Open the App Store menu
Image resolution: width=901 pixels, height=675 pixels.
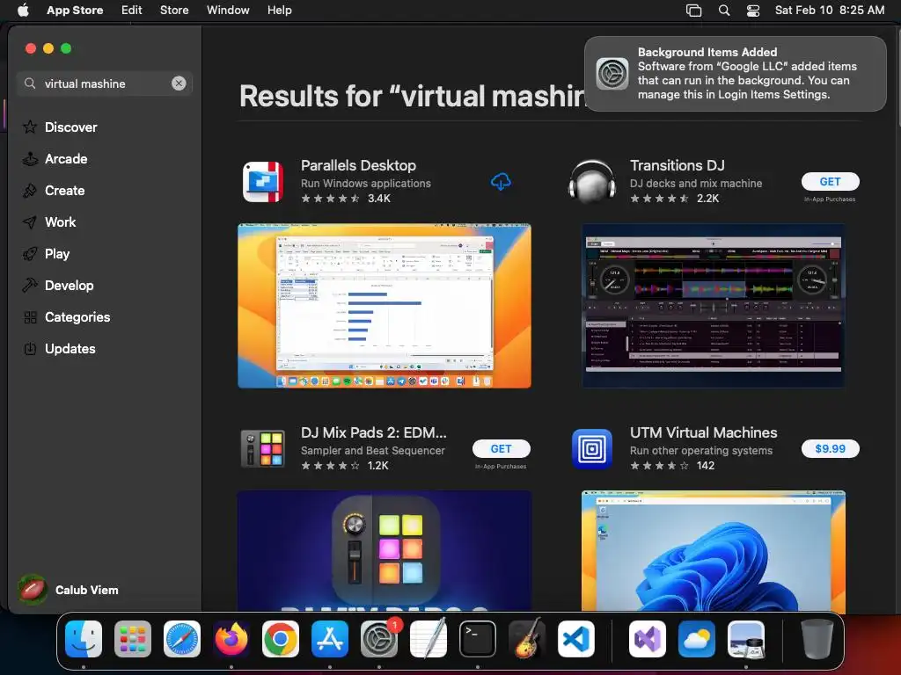pyautogui.click(x=75, y=11)
